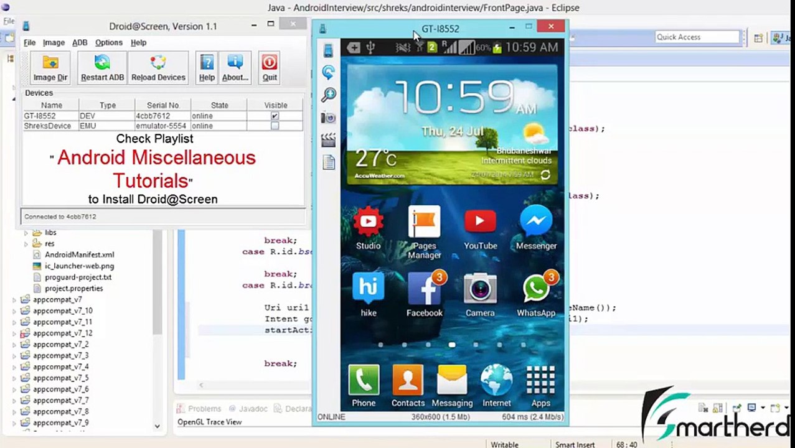Expand the appcompat_v7 project
Image resolution: width=795 pixels, height=448 pixels.
14,300
